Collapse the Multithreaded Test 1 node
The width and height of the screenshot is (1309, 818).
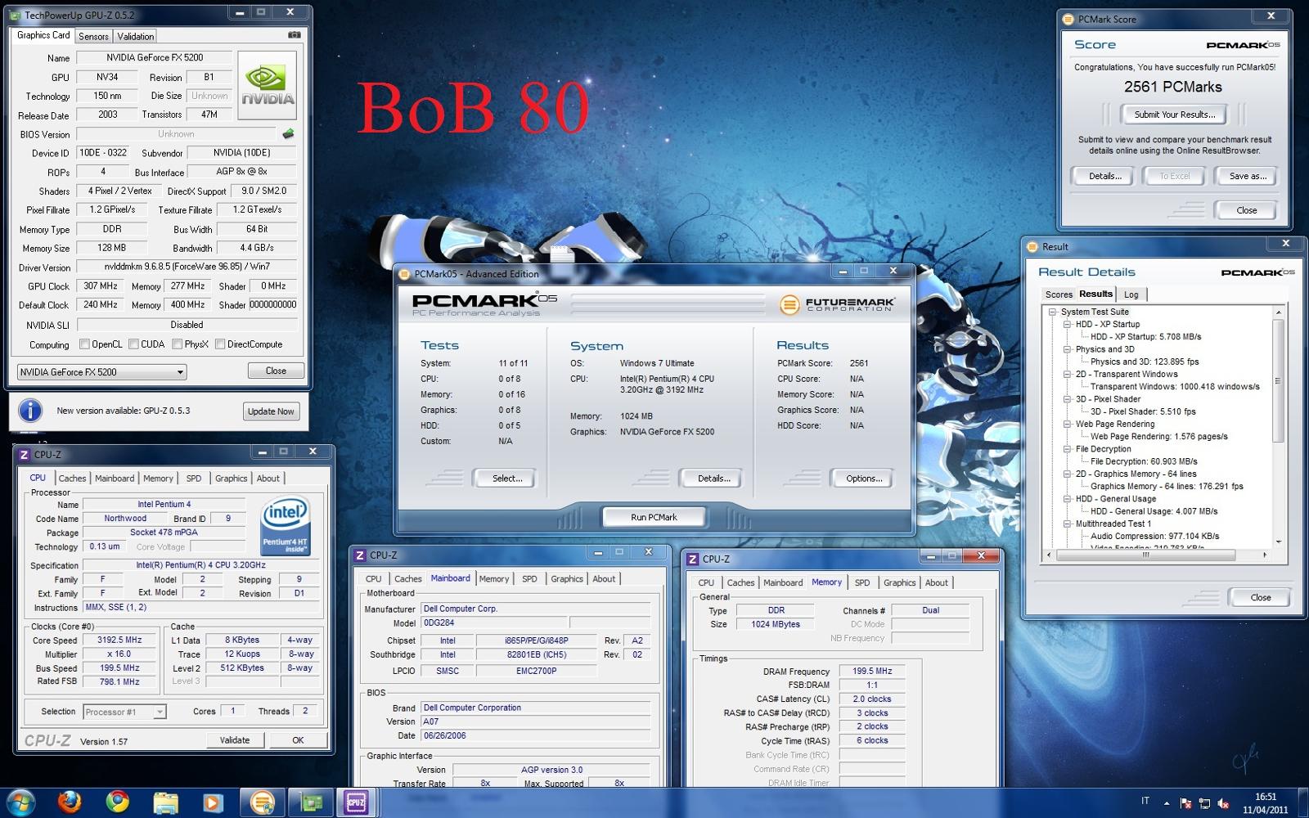[1067, 524]
